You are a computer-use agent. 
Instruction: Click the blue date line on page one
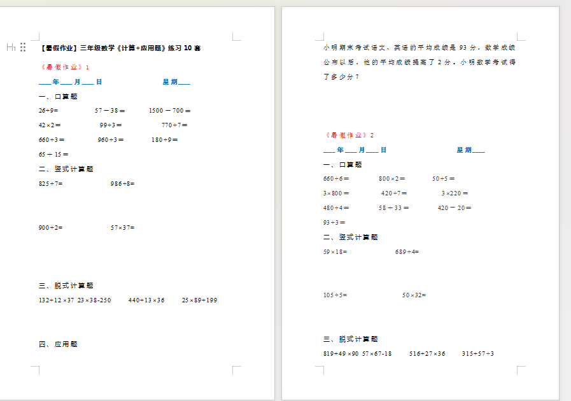[70, 82]
